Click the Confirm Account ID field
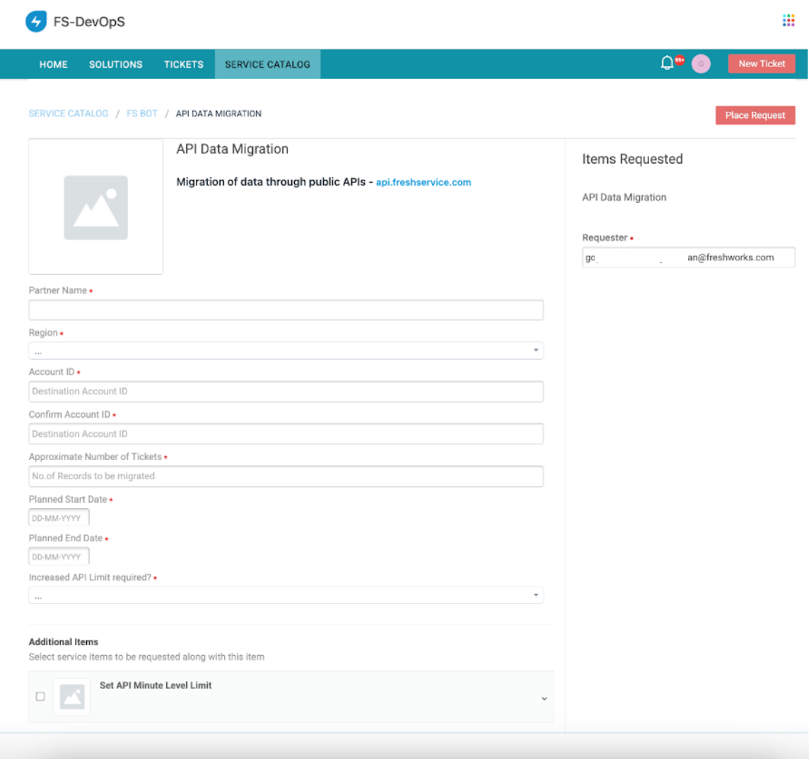The image size is (809, 759). [286, 434]
